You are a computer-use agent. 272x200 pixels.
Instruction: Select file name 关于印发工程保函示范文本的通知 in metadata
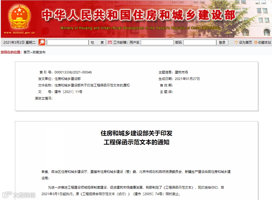tap(105, 85)
